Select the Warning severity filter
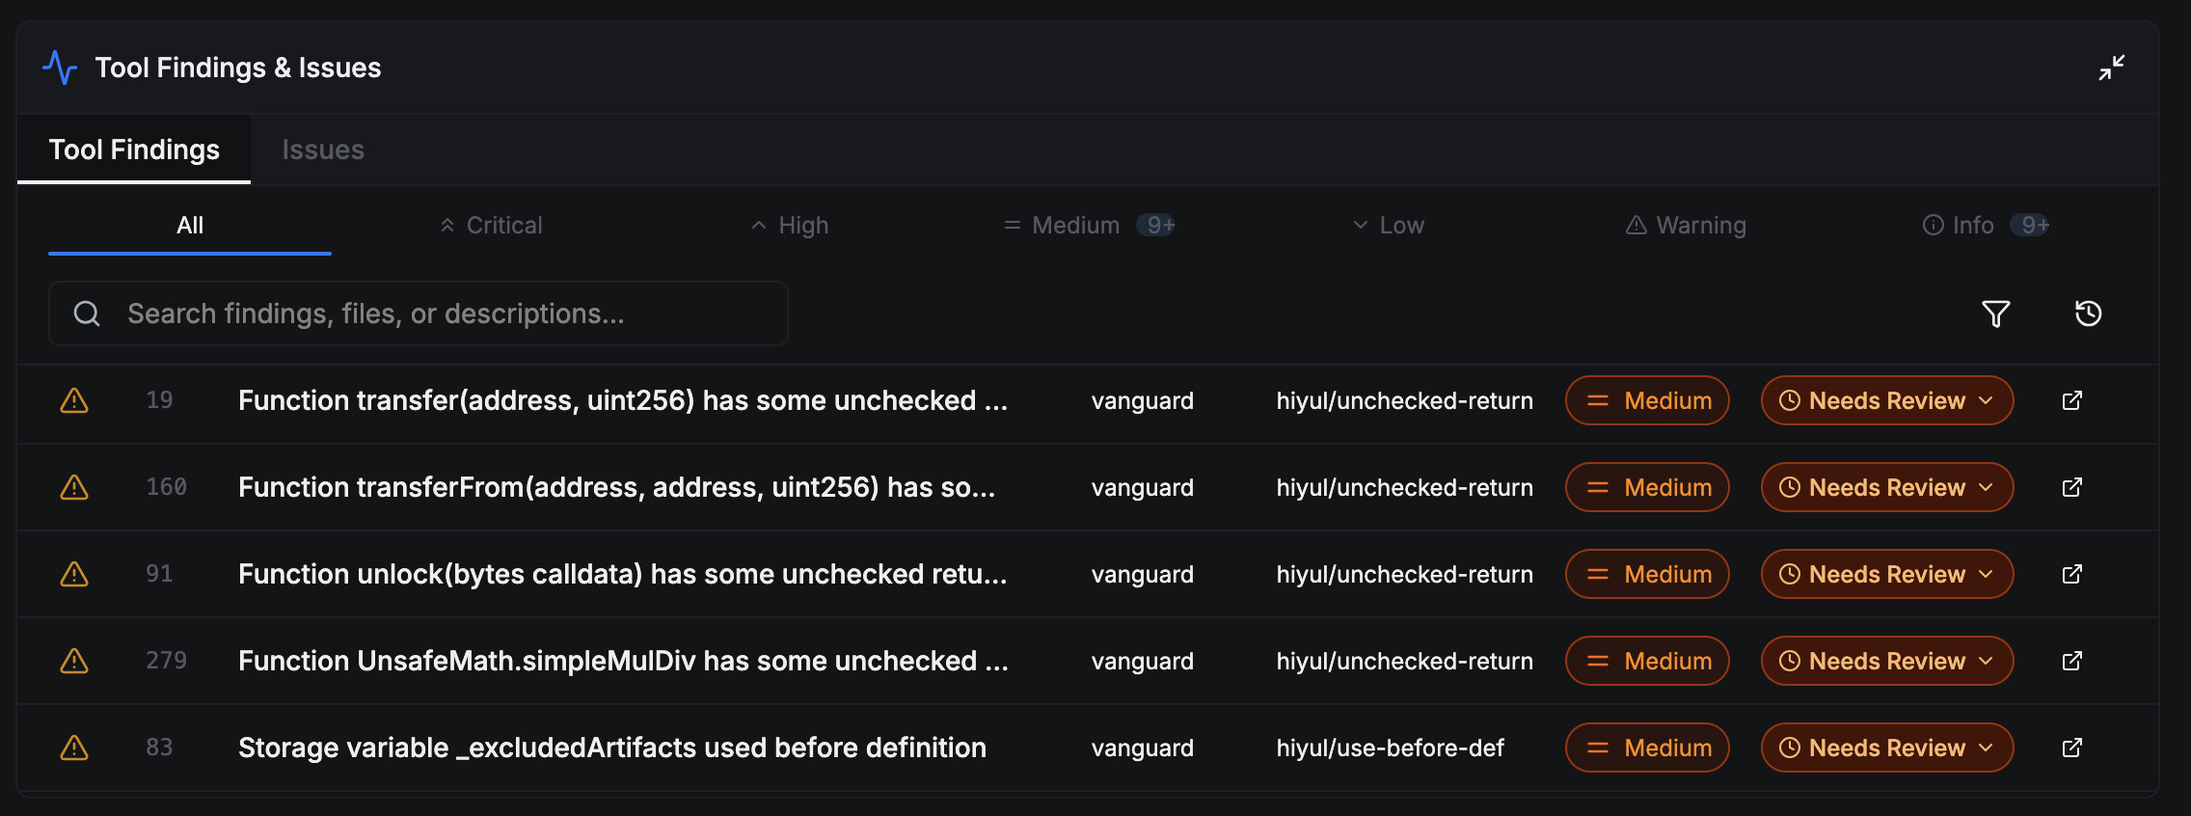This screenshot has width=2191, height=816. [x=1686, y=225]
